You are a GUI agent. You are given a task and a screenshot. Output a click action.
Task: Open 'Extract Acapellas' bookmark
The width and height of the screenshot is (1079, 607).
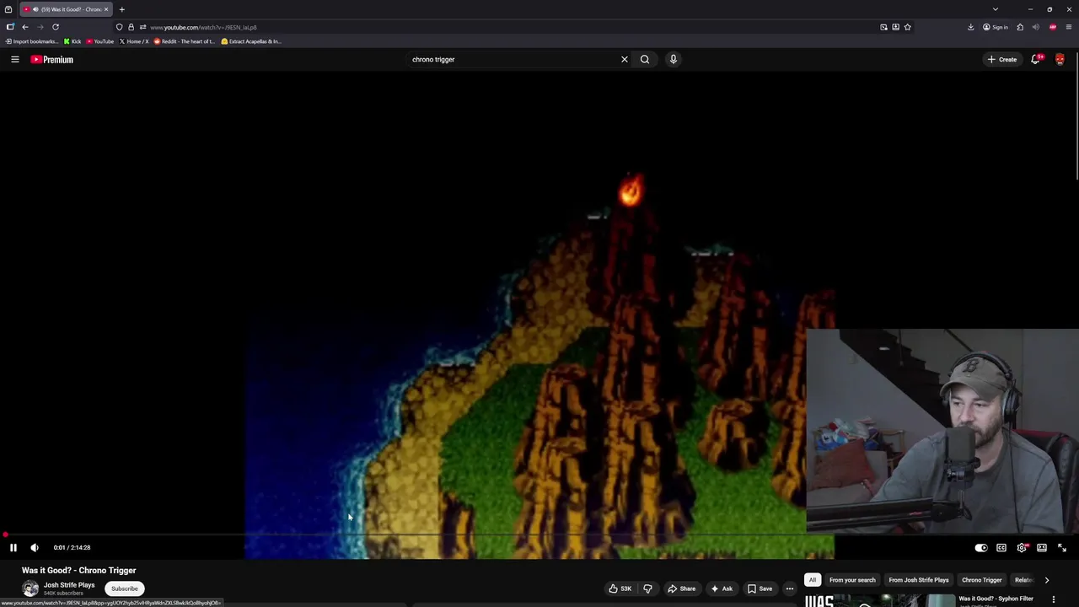pos(251,41)
